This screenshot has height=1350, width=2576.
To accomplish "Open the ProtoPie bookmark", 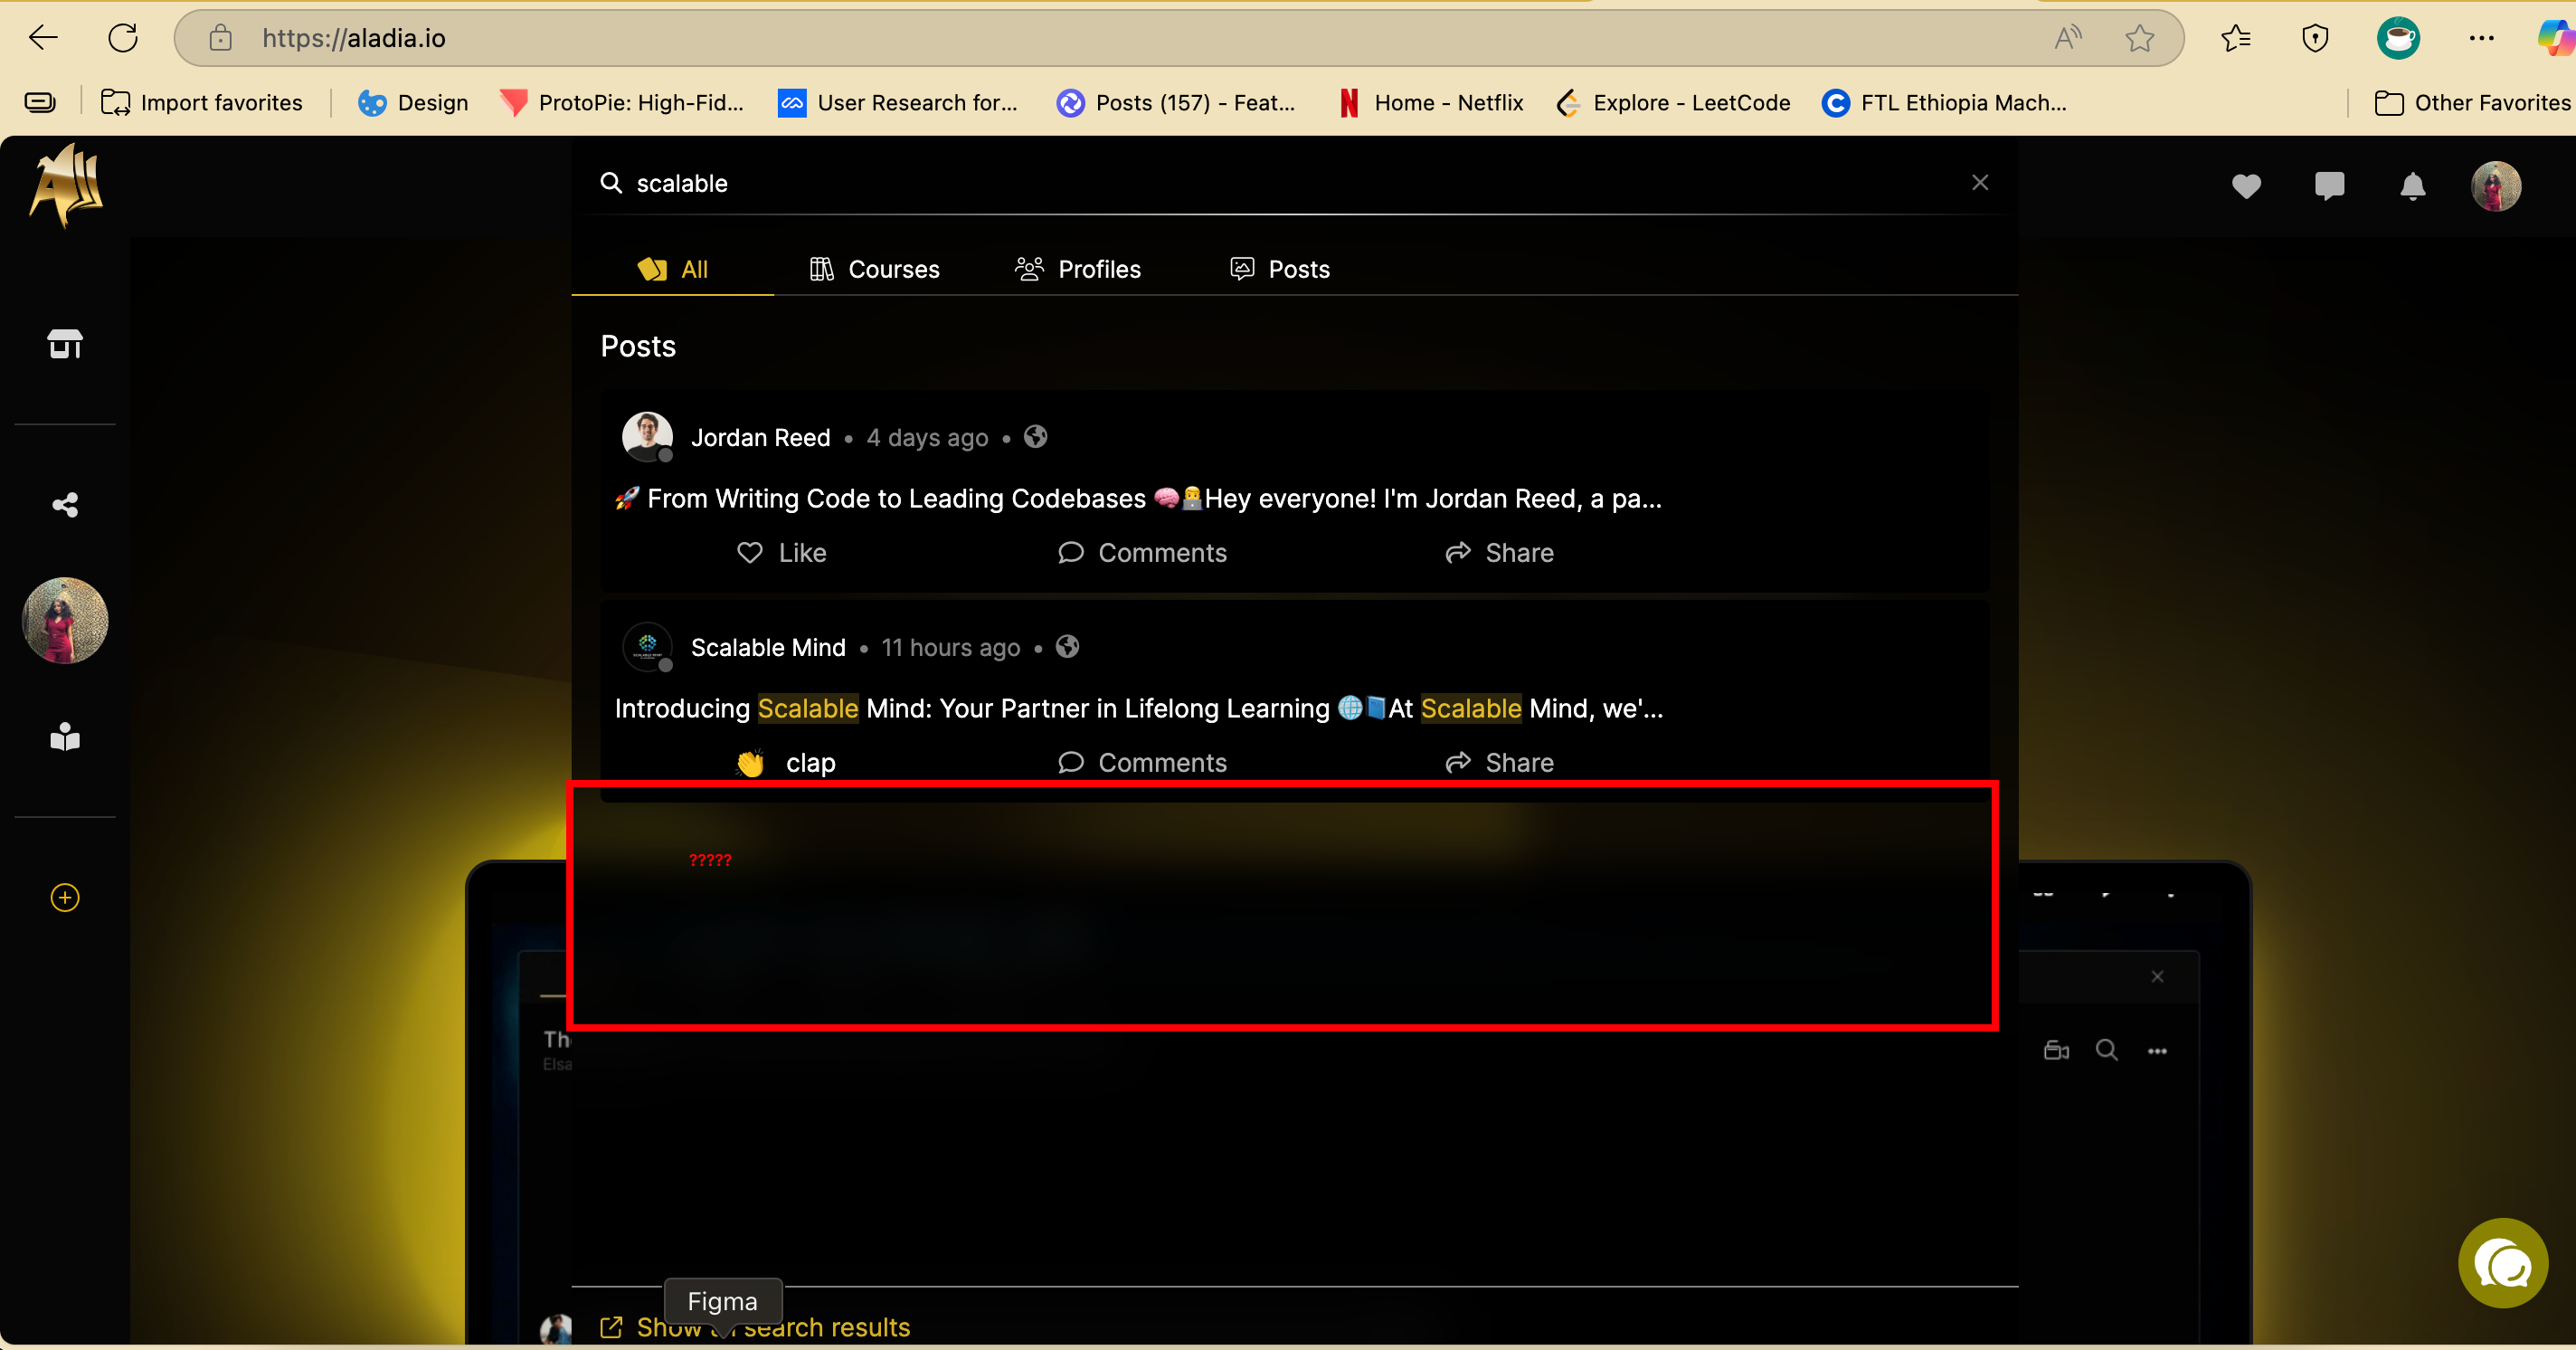I will click(622, 103).
